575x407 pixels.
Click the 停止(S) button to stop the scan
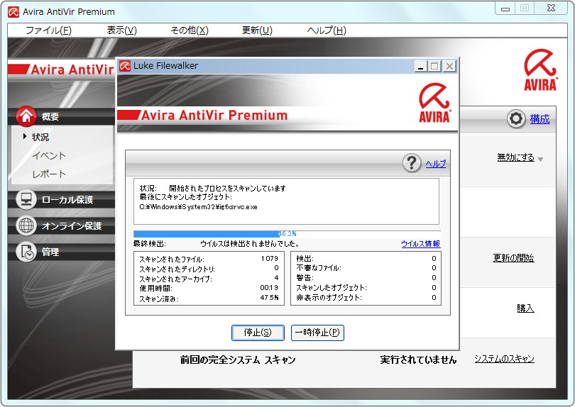258,333
